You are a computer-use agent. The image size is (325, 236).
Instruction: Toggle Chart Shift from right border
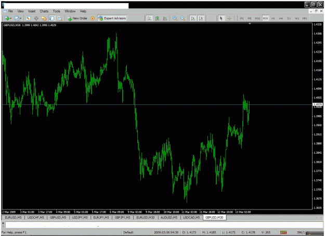click(201, 18)
